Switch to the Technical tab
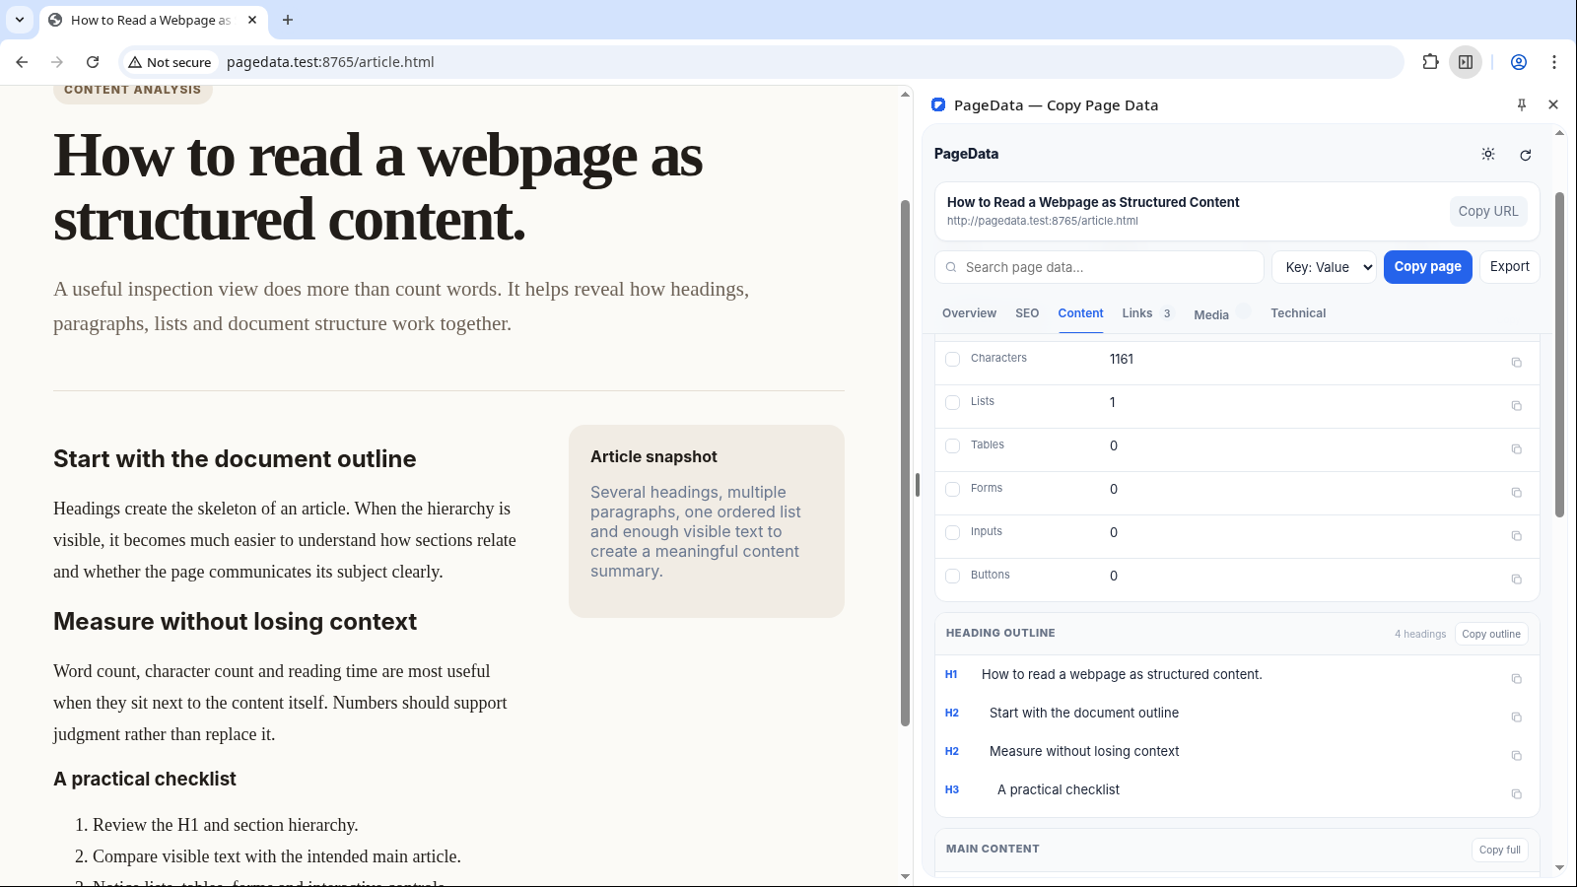The height and width of the screenshot is (887, 1577). 1298,313
